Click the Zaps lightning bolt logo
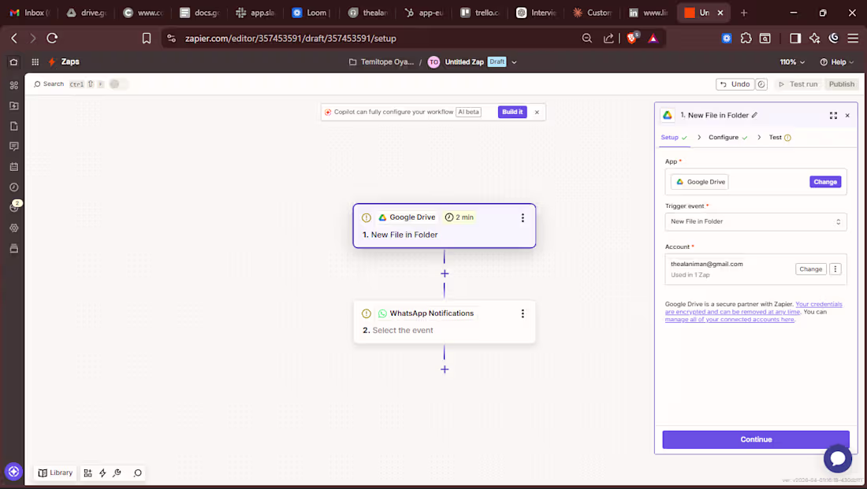Screen dimensions: 867x489 52,62
